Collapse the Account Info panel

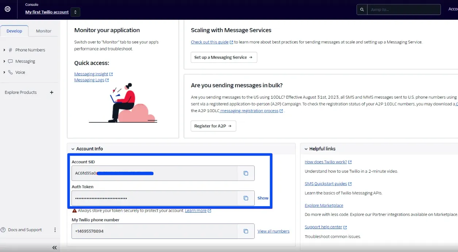[x=73, y=149]
